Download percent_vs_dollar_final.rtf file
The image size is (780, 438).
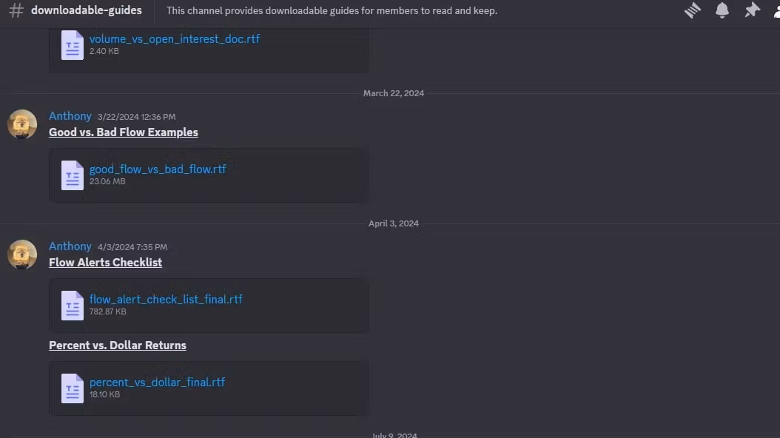click(x=157, y=383)
